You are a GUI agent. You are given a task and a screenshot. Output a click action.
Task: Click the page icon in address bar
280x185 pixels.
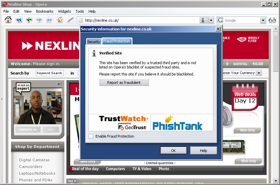[81, 20]
